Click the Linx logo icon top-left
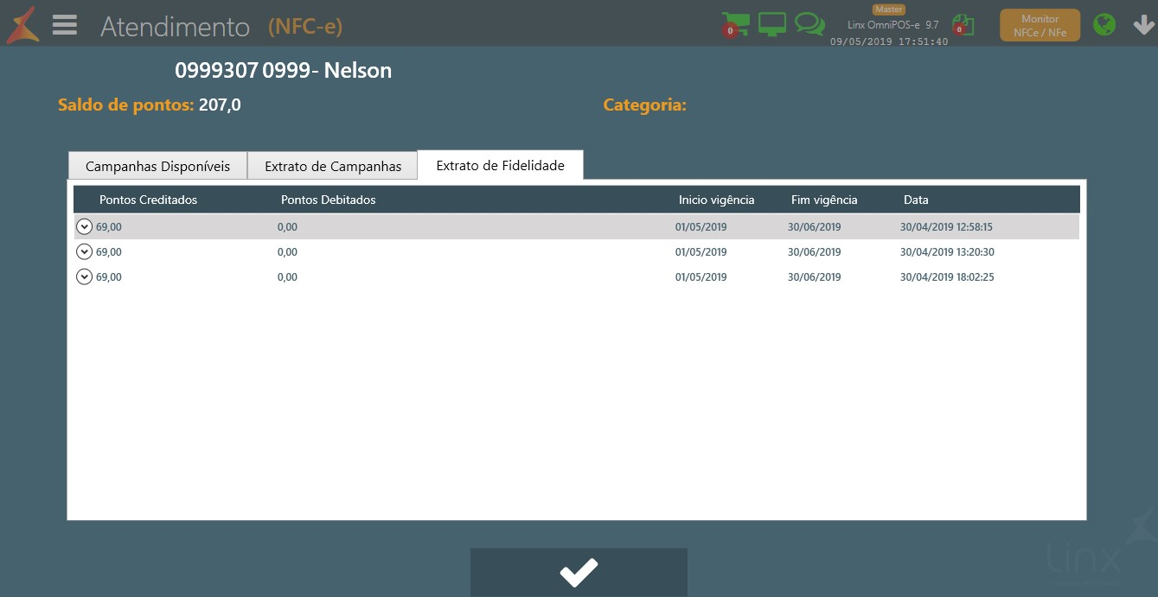 (x=23, y=25)
